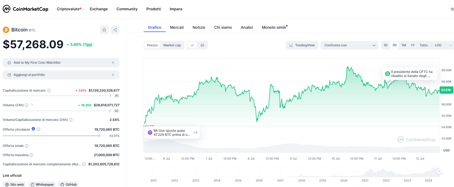Open the GitHub link

(x=69, y=185)
